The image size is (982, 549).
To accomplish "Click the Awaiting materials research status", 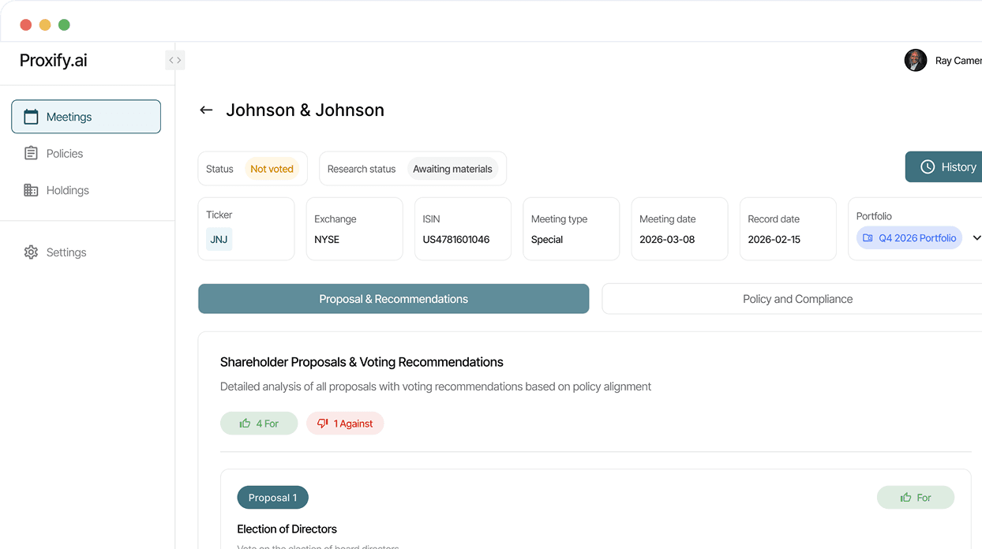I will tap(452, 169).
